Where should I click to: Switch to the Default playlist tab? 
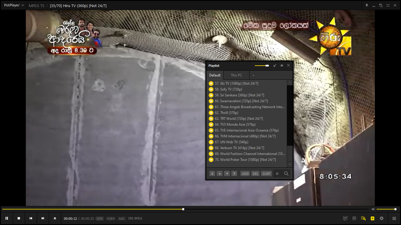pyautogui.click(x=215, y=75)
